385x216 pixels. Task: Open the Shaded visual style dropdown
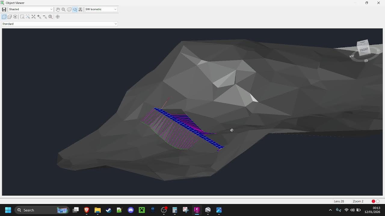(31, 9)
